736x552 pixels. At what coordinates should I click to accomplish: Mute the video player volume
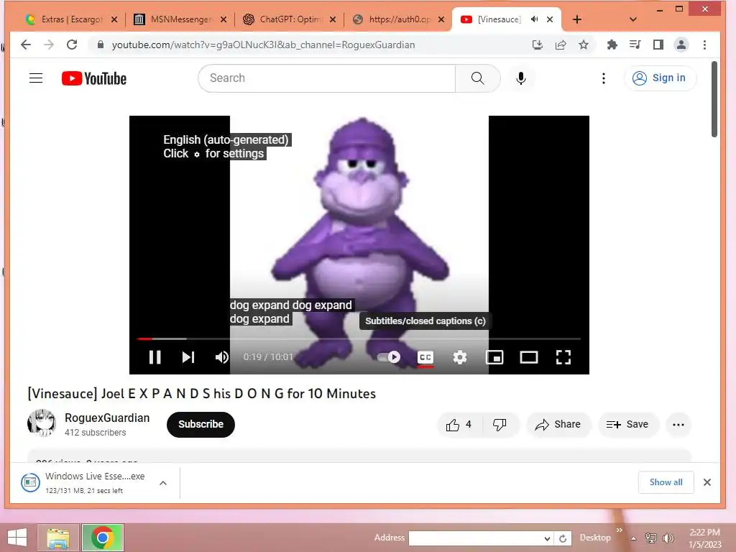point(222,357)
